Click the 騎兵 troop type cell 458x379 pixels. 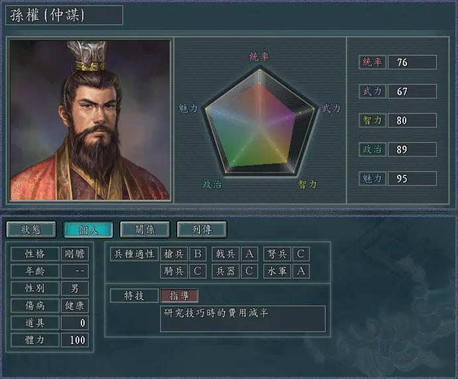coord(174,271)
